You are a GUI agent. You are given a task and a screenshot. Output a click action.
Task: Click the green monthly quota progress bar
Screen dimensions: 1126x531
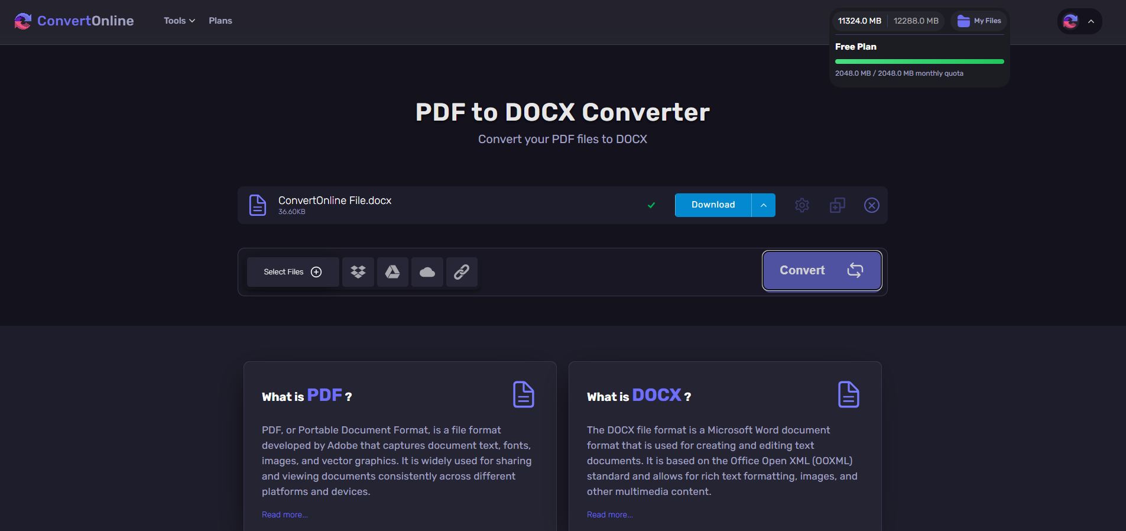(919, 61)
